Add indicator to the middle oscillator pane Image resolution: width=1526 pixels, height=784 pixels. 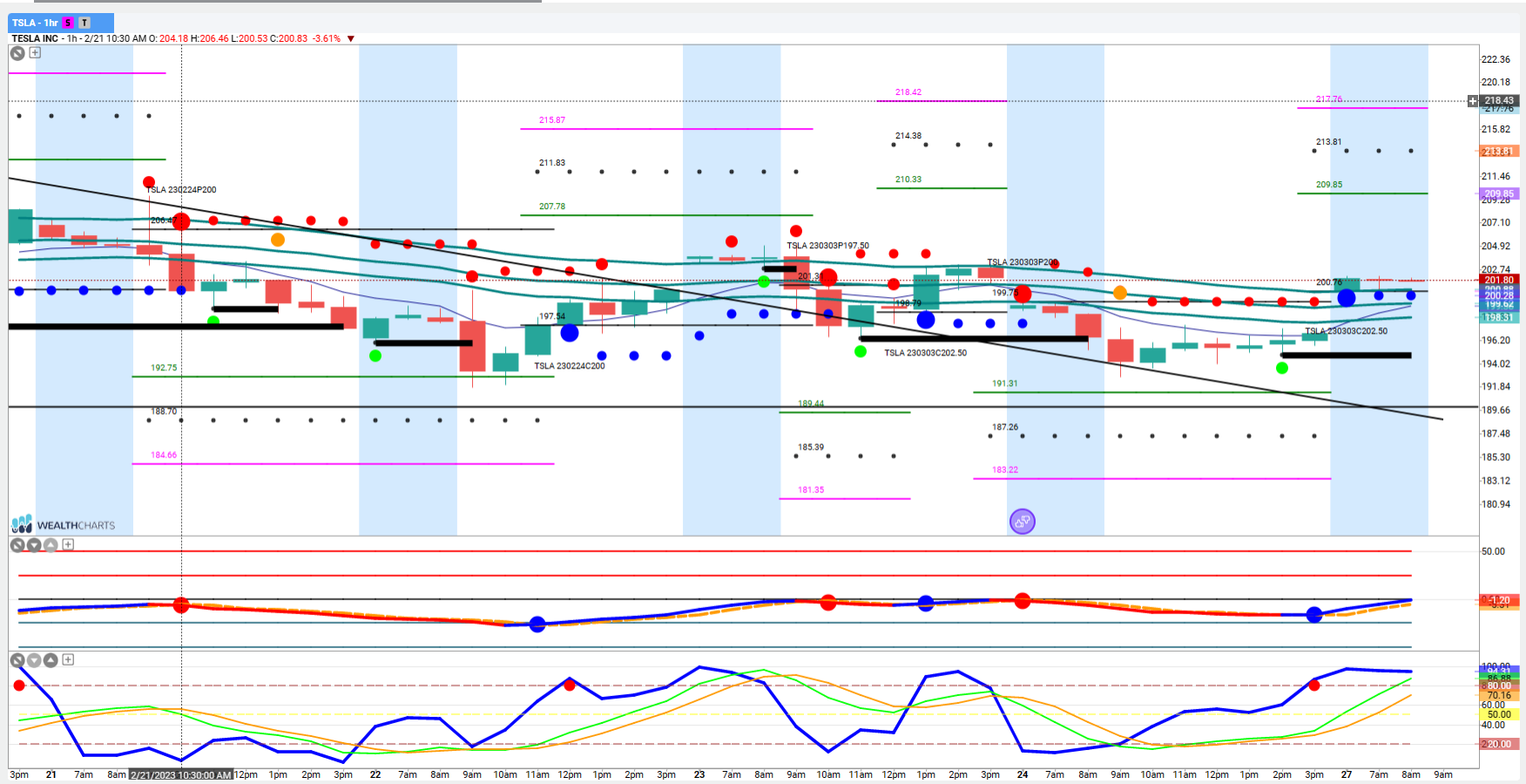(x=68, y=544)
